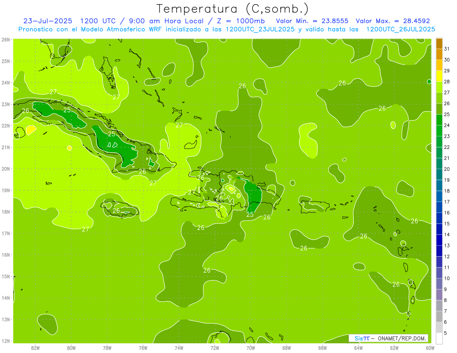
Task: Pick the dark orange swatch above 31
Action: pos(439,43)
